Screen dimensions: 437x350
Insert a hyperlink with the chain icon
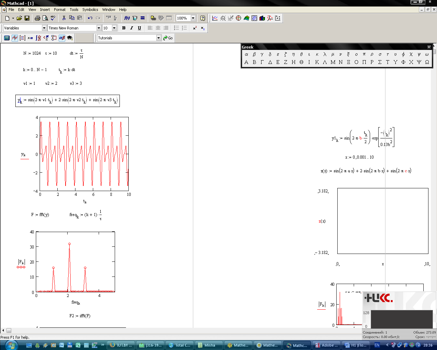point(153,18)
